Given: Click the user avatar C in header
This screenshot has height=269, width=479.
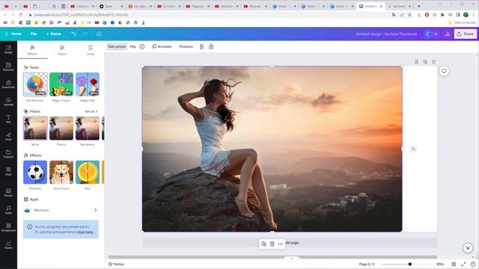Looking at the screenshot, I should [x=428, y=34].
